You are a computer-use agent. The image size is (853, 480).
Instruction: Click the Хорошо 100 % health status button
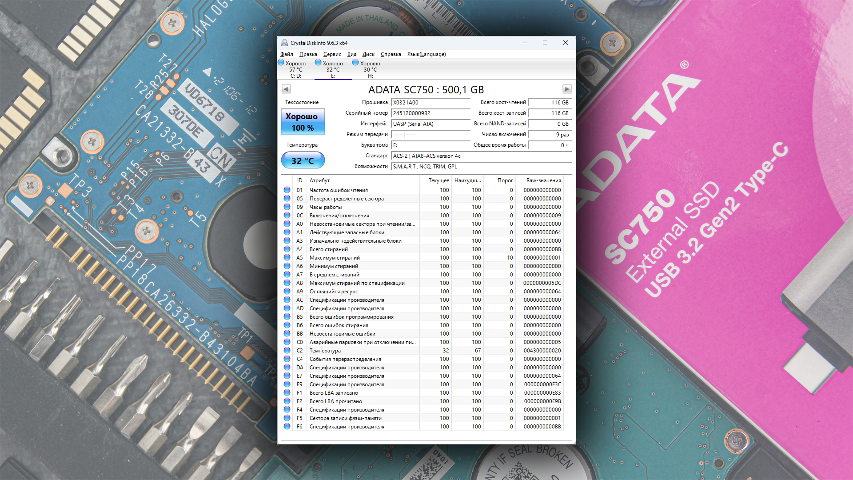[x=303, y=122]
